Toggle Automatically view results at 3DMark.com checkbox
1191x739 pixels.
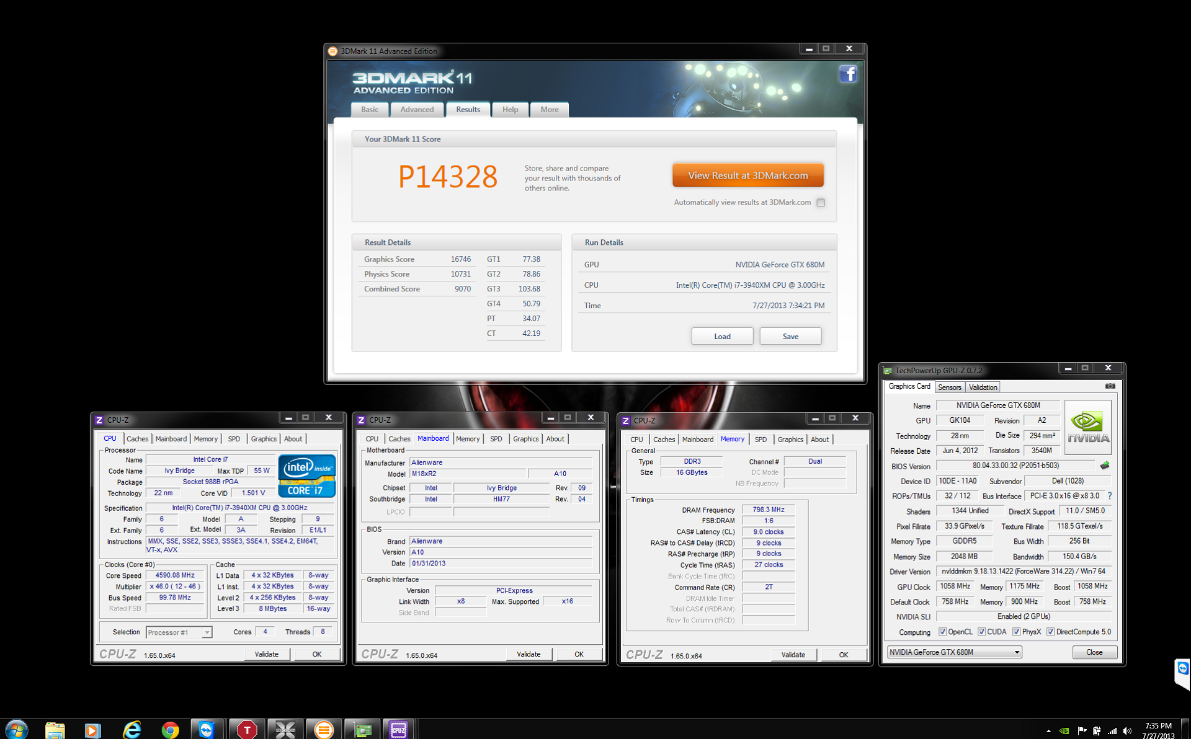[x=821, y=202]
